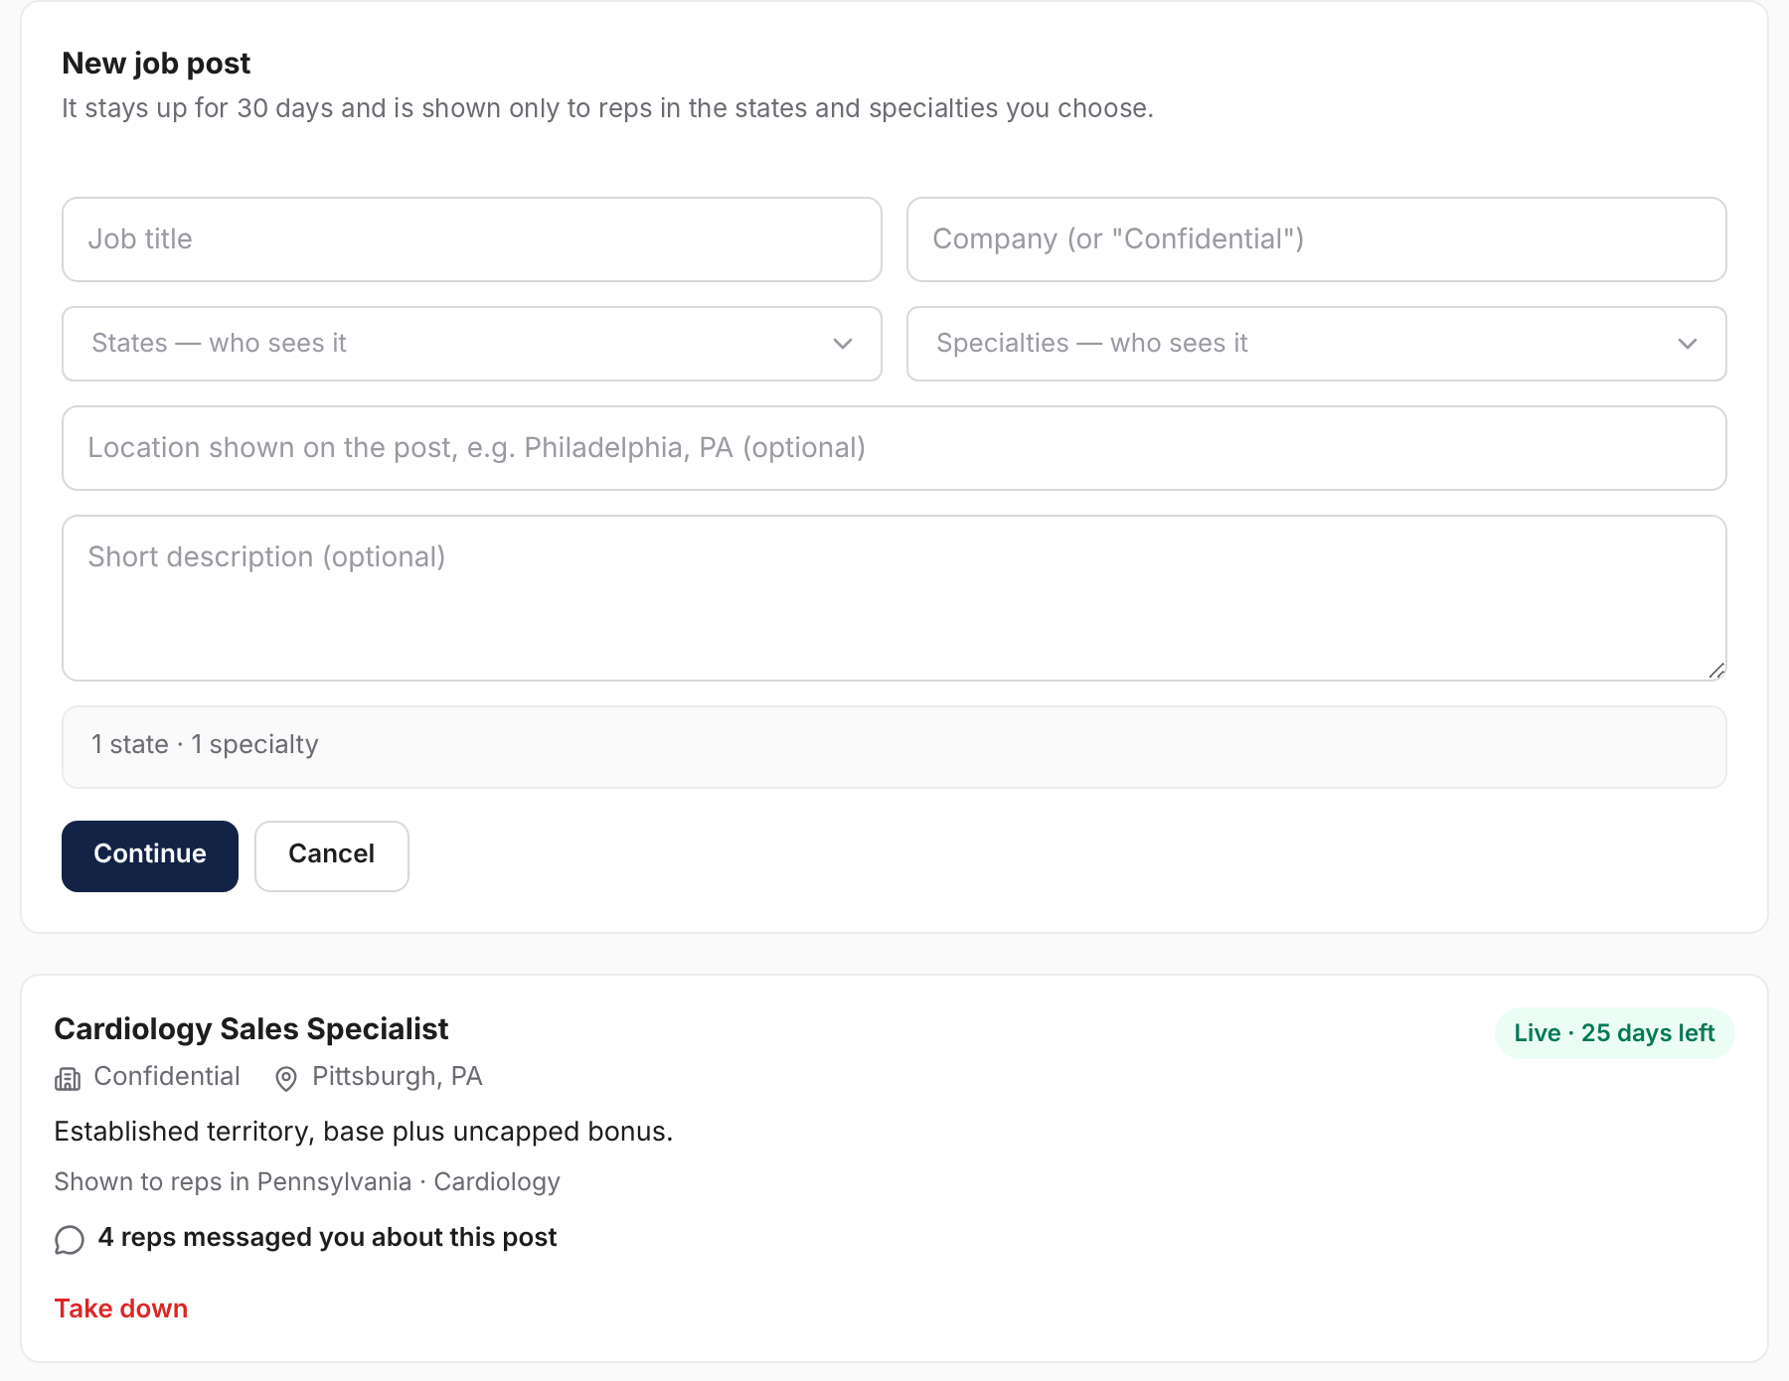Click the It stays up for 30 days text
Screen dimensions: 1789x1381
607,108
